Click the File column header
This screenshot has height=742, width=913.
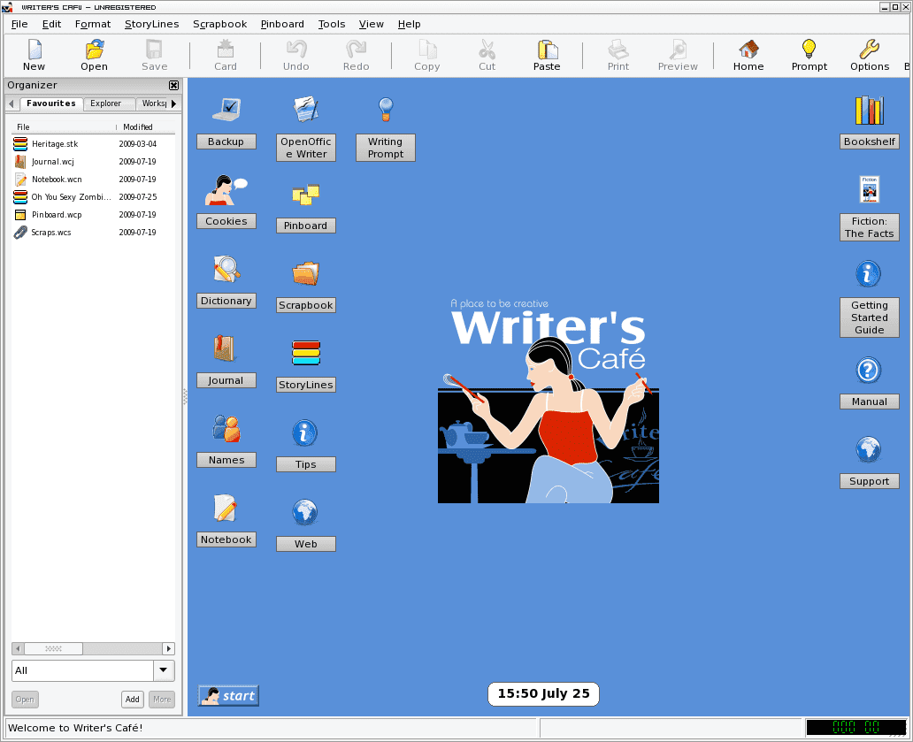63,126
